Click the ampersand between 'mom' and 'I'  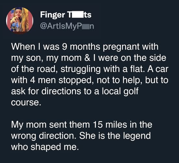pyautogui.click(x=88, y=58)
